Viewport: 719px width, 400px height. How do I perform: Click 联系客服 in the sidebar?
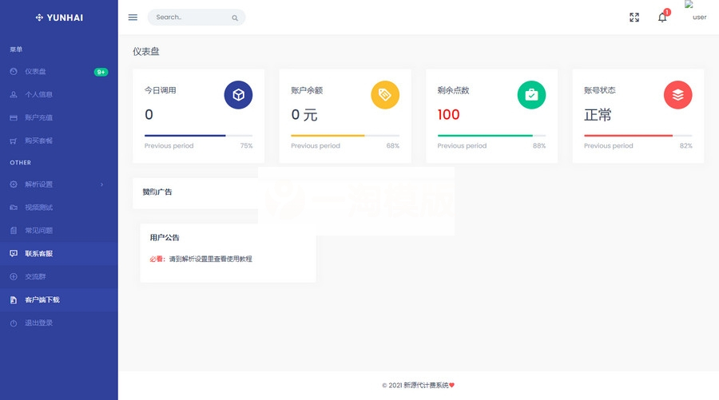click(x=38, y=254)
